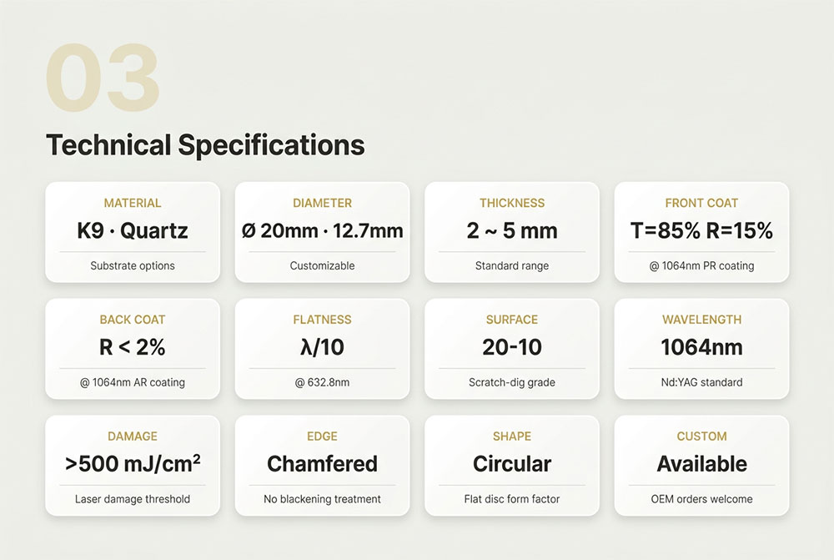Select the Edge Chamfered card
Screen dimensions: 834x560
click(x=322, y=465)
